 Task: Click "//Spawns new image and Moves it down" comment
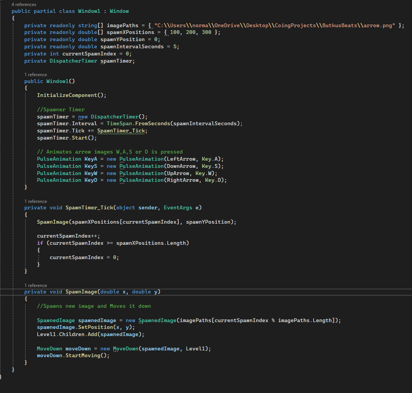[94, 306]
